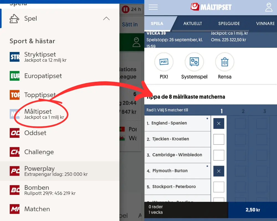Check Cambridge - Wimbledon in row 1

point(219,155)
